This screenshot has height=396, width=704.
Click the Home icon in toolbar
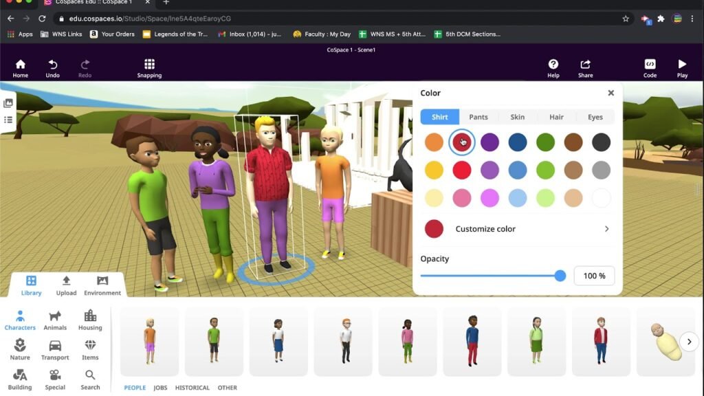pyautogui.click(x=20, y=65)
